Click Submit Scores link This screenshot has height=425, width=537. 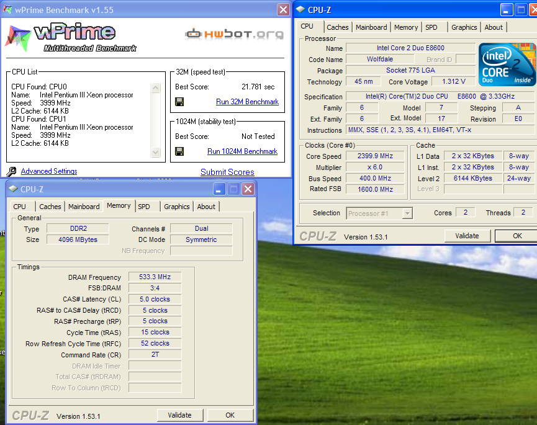click(x=227, y=172)
